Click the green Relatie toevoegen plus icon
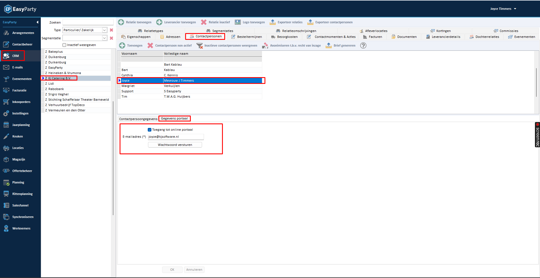This screenshot has width=540, height=278. tap(121, 22)
